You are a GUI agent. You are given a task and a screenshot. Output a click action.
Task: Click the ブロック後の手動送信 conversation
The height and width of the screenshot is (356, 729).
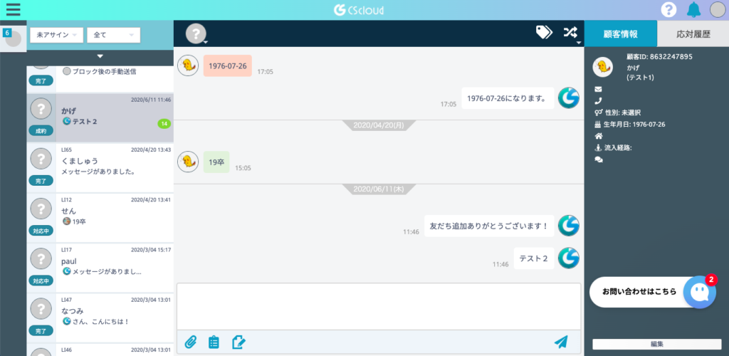[x=100, y=78]
